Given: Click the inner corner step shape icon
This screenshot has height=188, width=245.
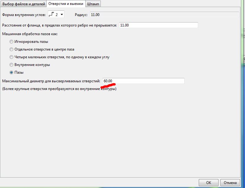Looking at the screenshot, I should pos(51,15).
